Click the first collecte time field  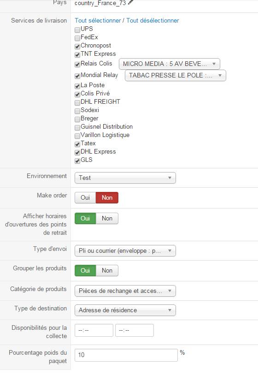pyautogui.click(x=94, y=330)
